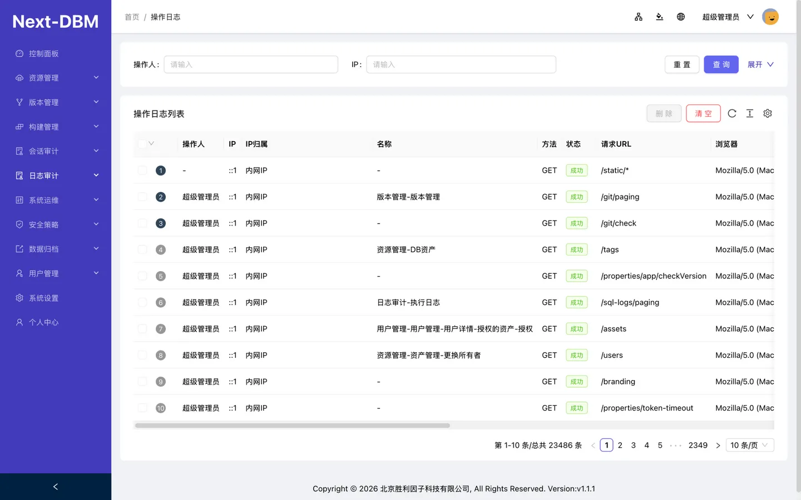Click the 删除 delete button

point(664,113)
